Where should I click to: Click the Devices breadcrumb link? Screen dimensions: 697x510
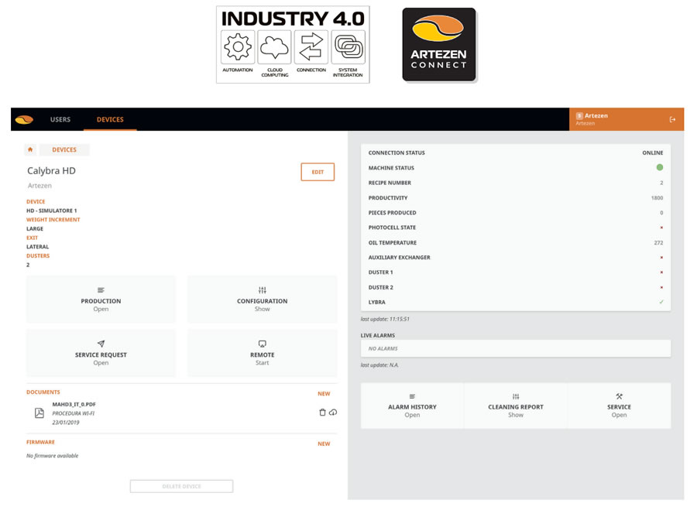[64, 149]
